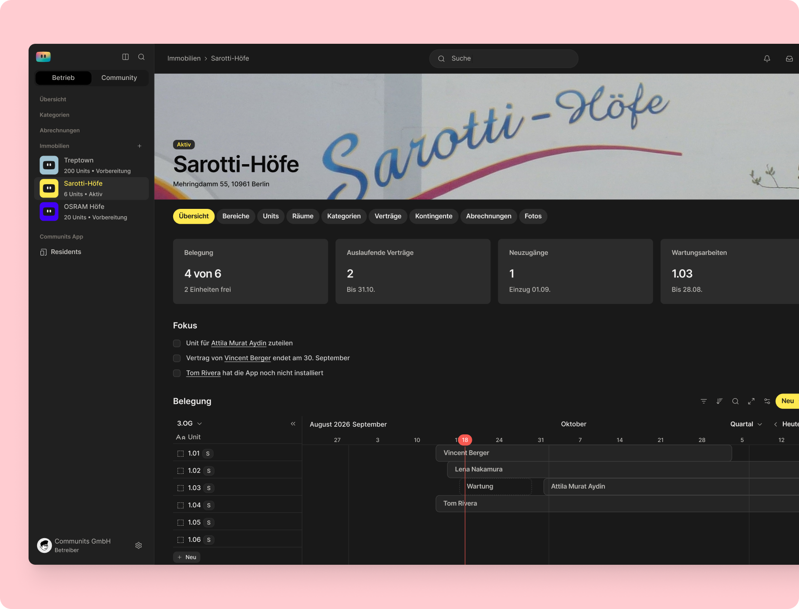The image size is (799, 609).
Task: Open the Auslaufende Verträge card
Action: coord(413,271)
